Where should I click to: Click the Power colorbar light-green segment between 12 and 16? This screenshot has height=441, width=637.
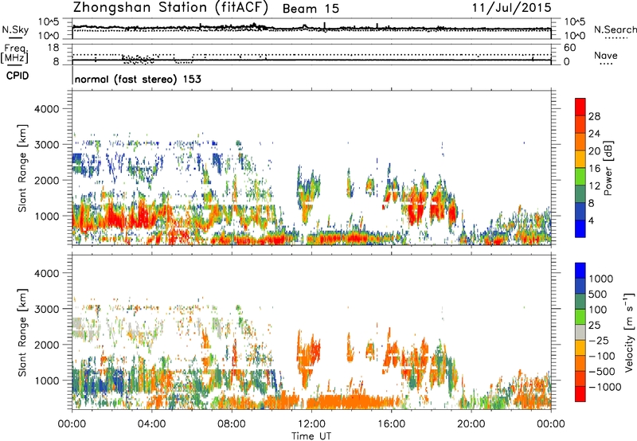point(580,177)
